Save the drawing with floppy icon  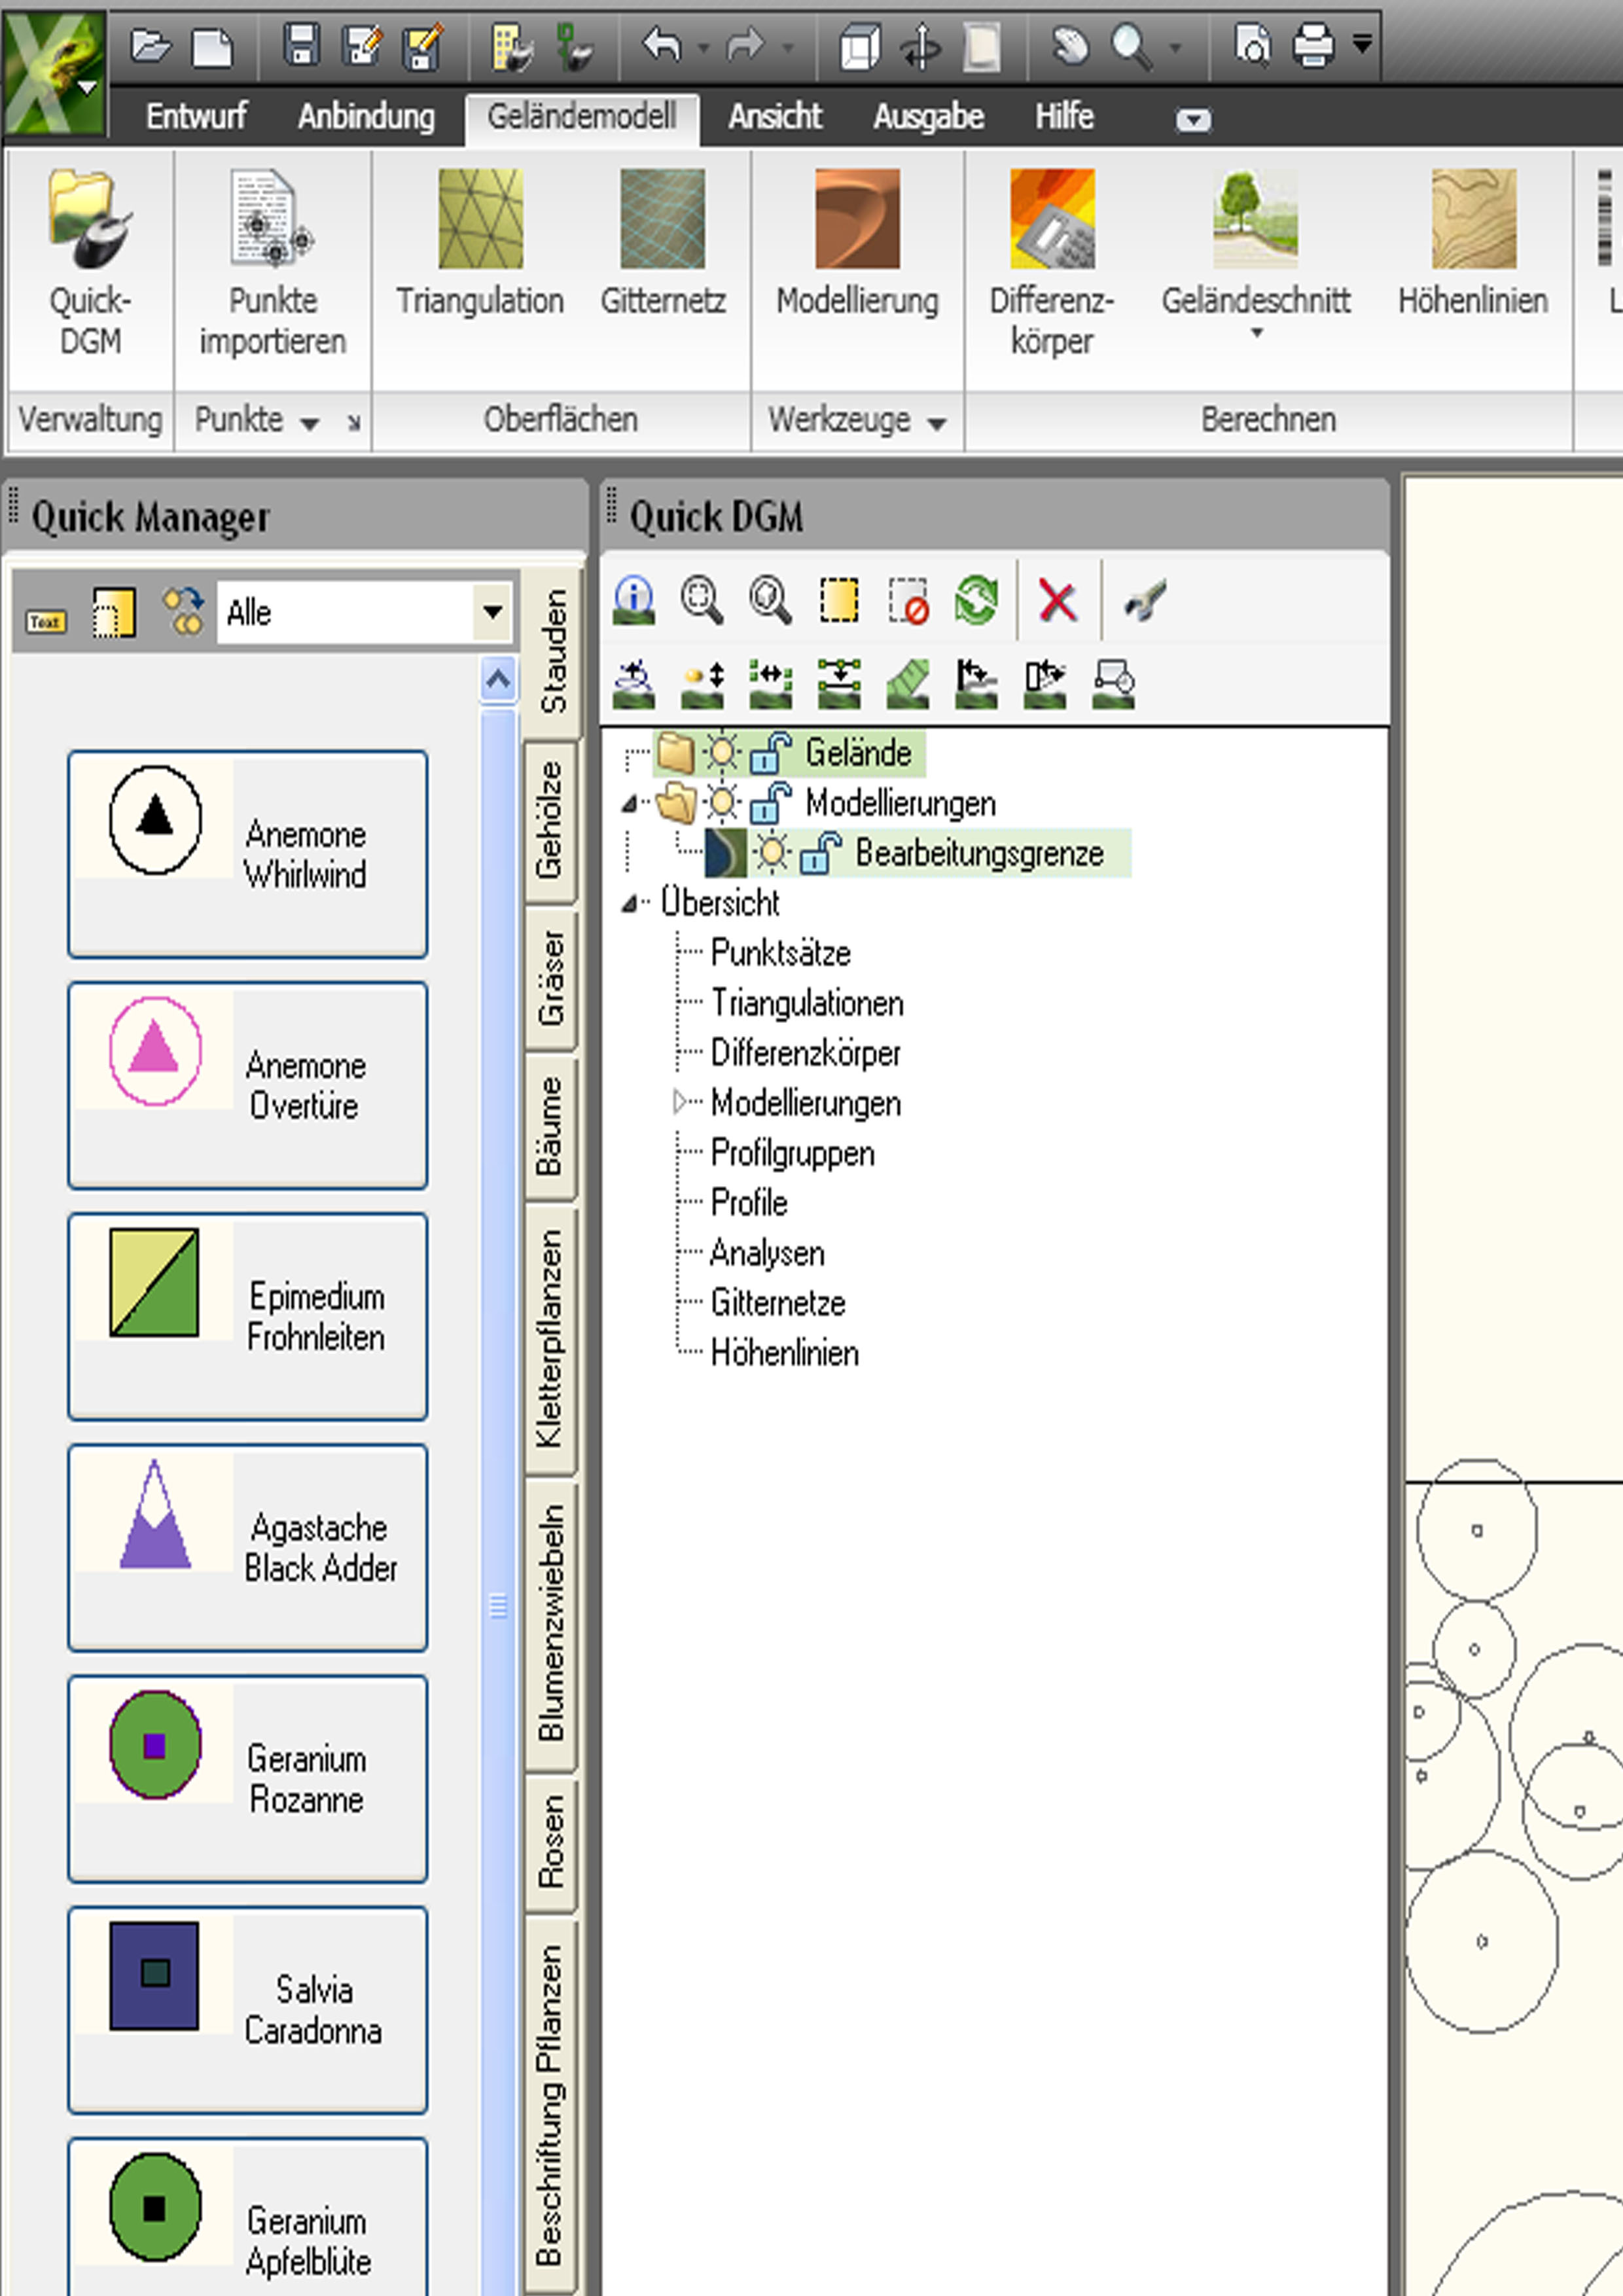[x=301, y=46]
